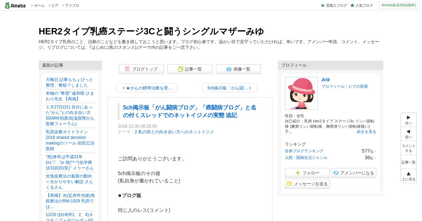Go to previous article ★がんの標準治療を受…
The width and height of the screenshot is (422, 221).
(x=147, y=88)
